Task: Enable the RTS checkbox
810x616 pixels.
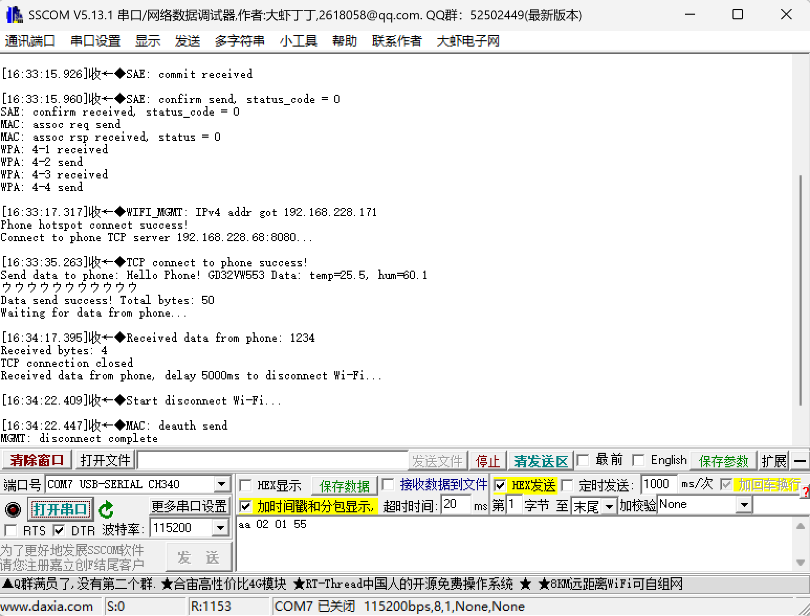Action: click(x=10, y=530)
